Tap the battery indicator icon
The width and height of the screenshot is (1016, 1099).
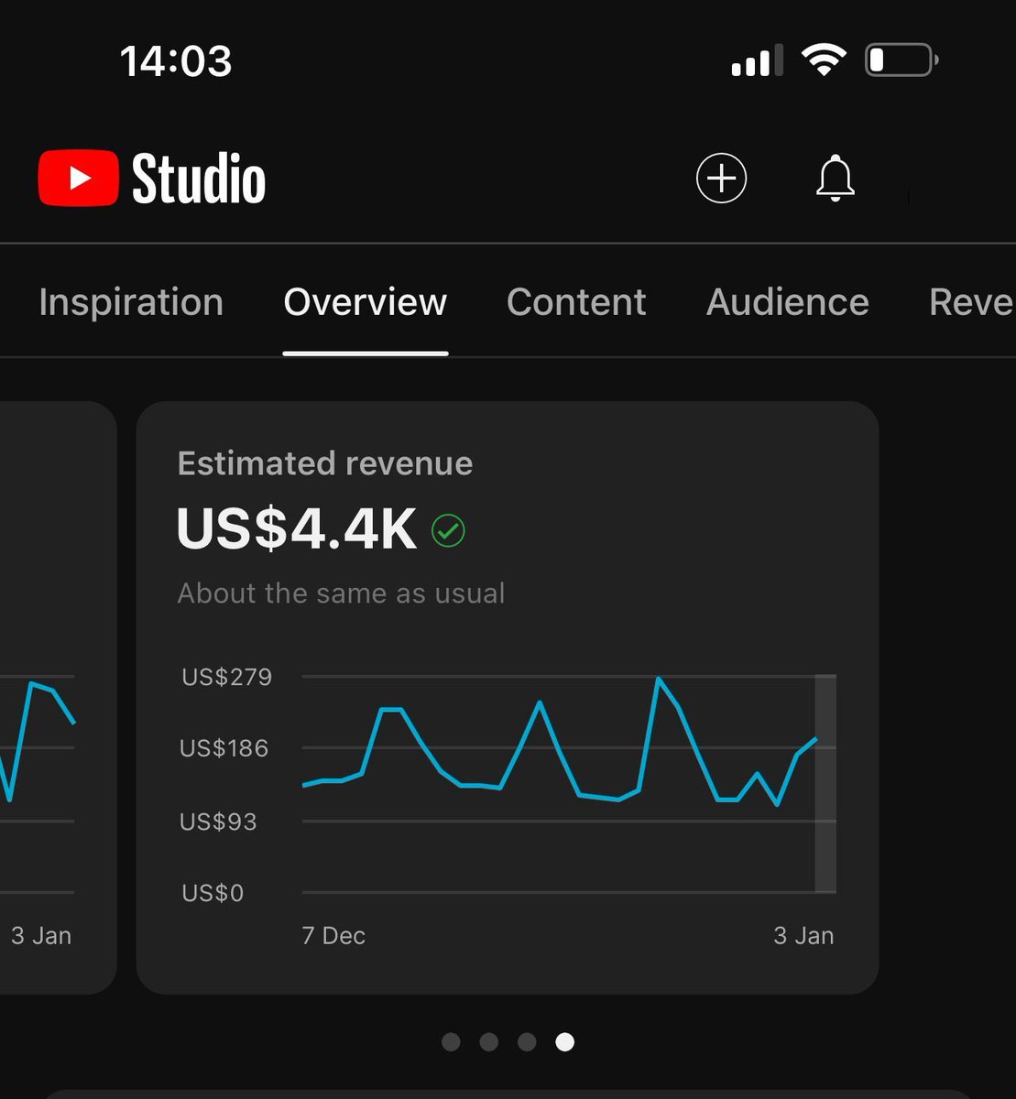pos(901,58)
